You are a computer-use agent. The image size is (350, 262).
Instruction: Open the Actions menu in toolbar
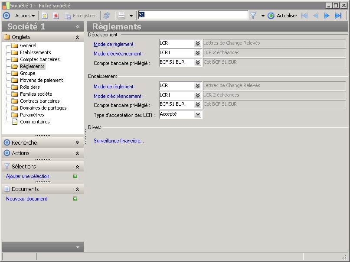pyautogui.click(x=25, y=16)
